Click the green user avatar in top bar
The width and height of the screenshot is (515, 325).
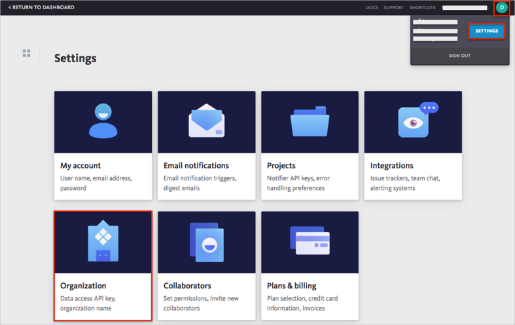[501, 8]
